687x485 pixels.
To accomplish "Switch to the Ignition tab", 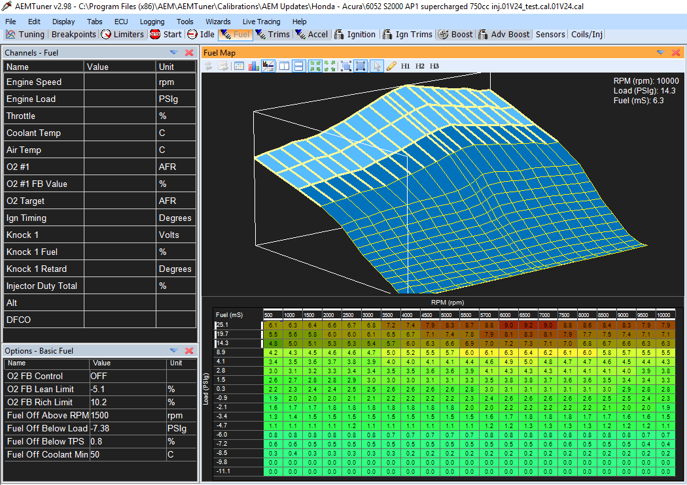I will pos(355,35).
